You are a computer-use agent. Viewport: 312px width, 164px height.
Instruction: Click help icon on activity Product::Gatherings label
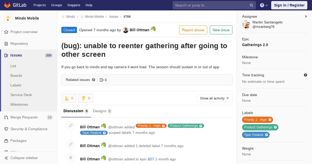click(x=201, y=126)
